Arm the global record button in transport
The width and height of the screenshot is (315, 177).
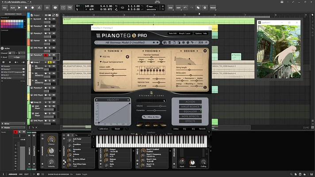pyautogui.click(x=33, y=8)
